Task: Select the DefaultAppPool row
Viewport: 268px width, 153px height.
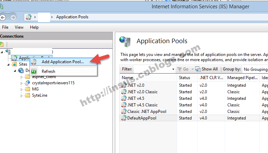Action: pyautogui.click(x=194, y=118)
